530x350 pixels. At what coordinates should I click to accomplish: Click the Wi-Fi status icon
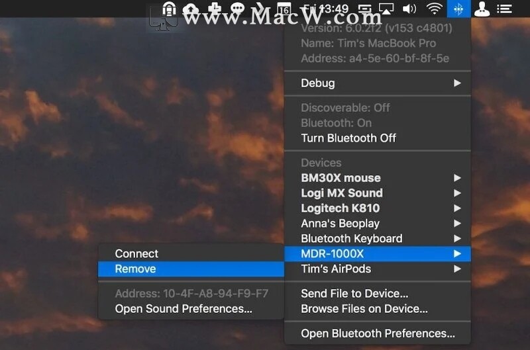[435, 9]
